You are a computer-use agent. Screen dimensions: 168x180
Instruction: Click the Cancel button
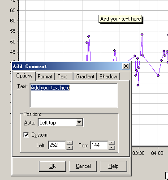[83, 166]
